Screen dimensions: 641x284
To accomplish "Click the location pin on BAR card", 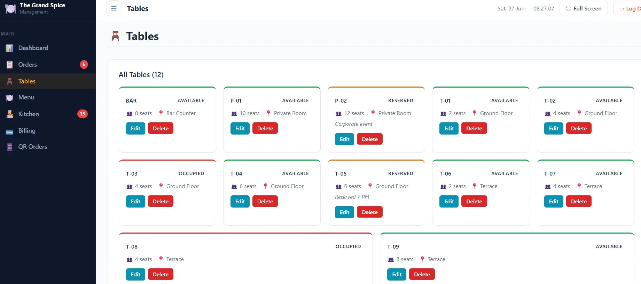I will tap(161, 113).
